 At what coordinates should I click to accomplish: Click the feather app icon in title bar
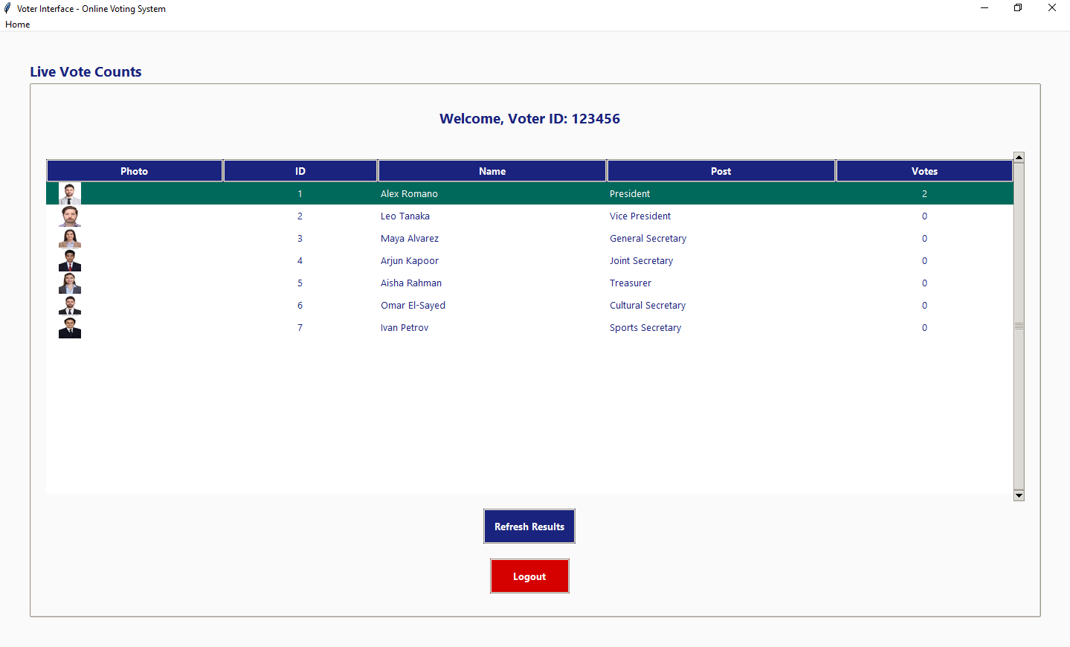7,9
